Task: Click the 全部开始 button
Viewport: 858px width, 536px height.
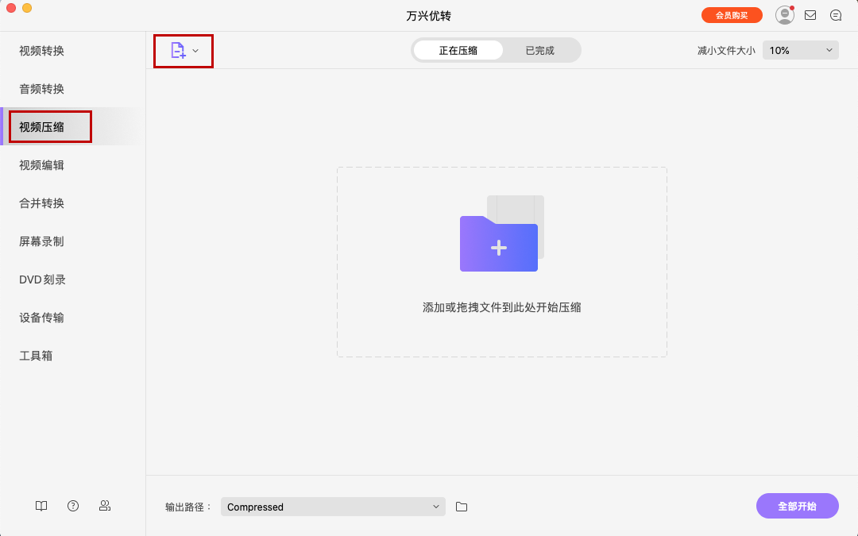Action: tap(797, 506)
